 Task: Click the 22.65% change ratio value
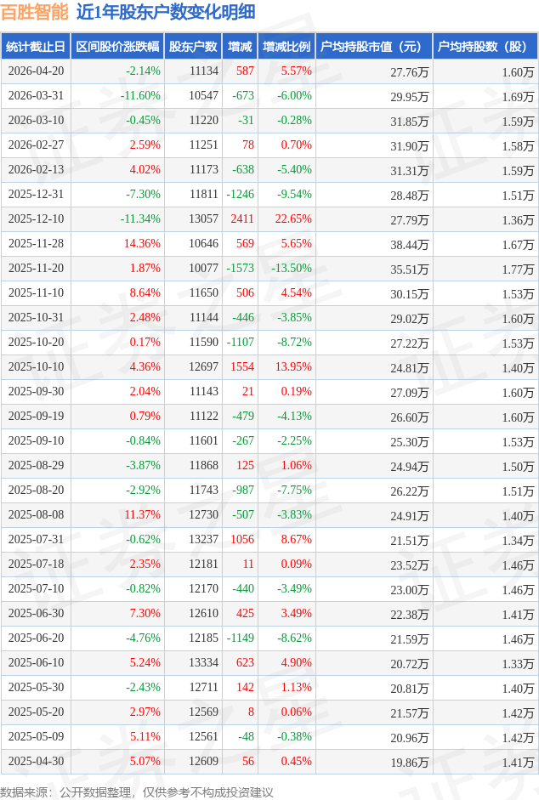point(294,219)
